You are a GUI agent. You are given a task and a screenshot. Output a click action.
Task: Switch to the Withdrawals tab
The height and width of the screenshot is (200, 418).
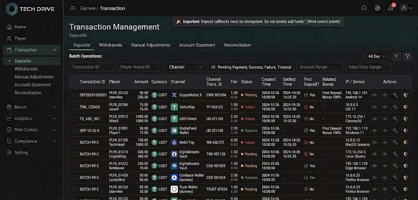[x=110, y=45]
